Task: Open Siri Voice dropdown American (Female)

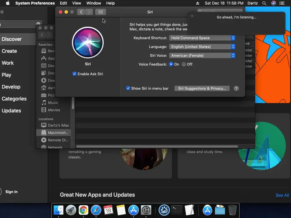Action: (x=202, y=55)
